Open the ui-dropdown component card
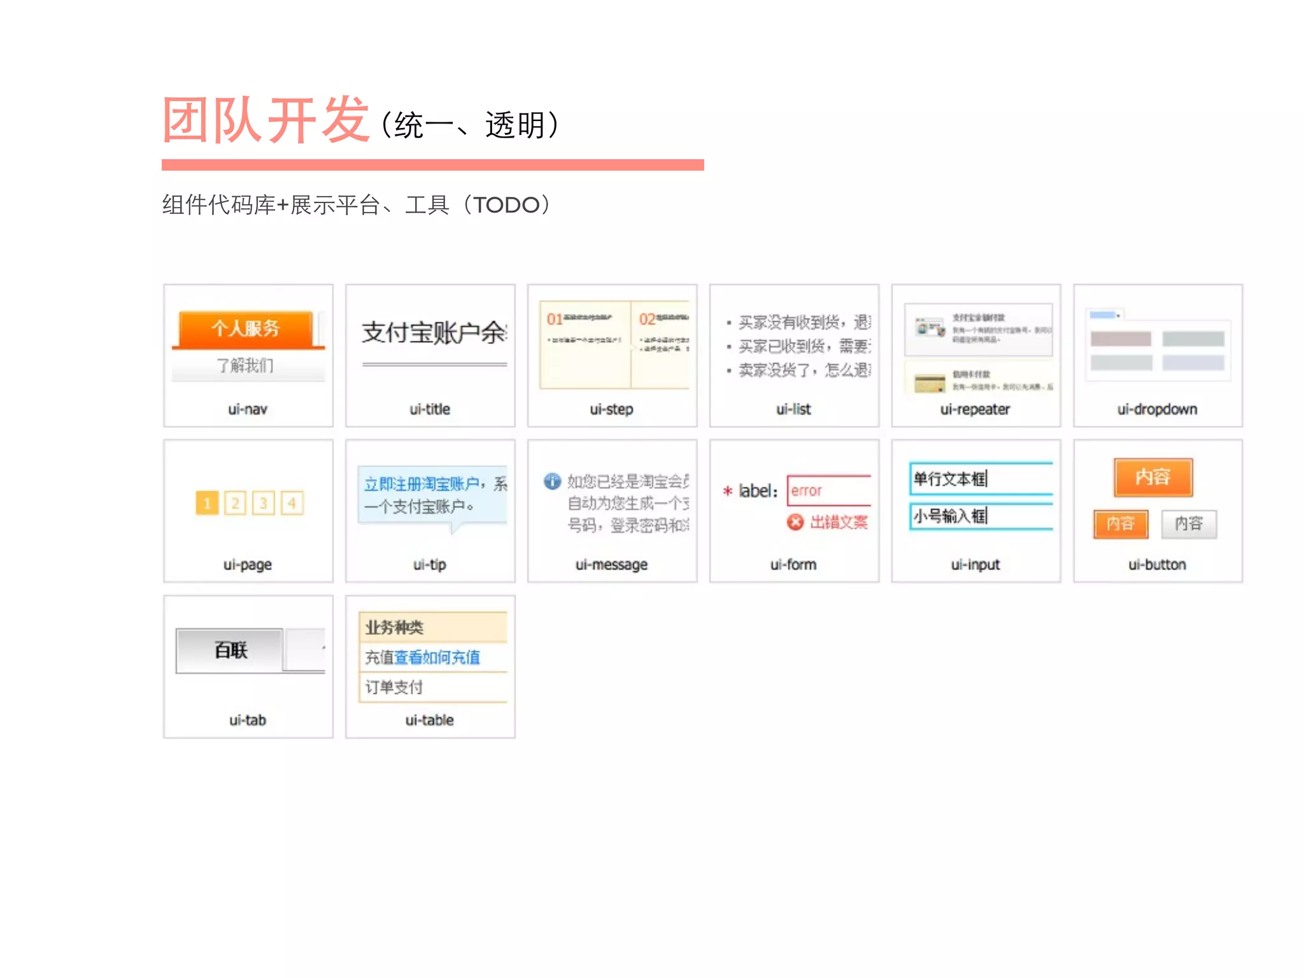This screenshot has height=978, width=1304. [x=1158, y=355]
